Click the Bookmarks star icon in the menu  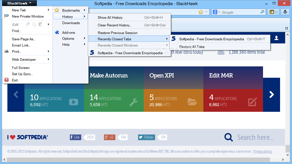(x=57, y=10)
